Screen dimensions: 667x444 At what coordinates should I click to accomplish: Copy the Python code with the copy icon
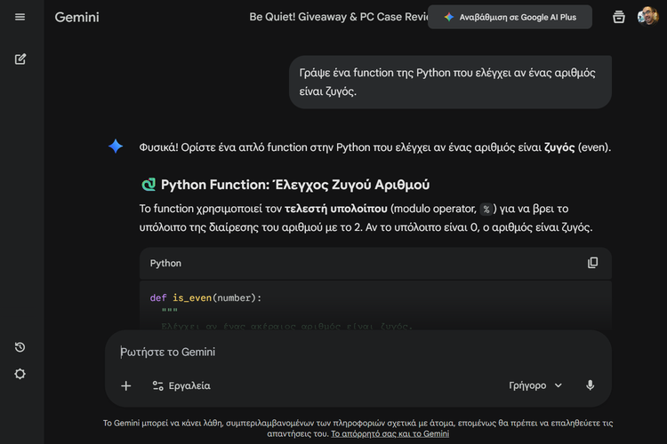coord(593,263)
